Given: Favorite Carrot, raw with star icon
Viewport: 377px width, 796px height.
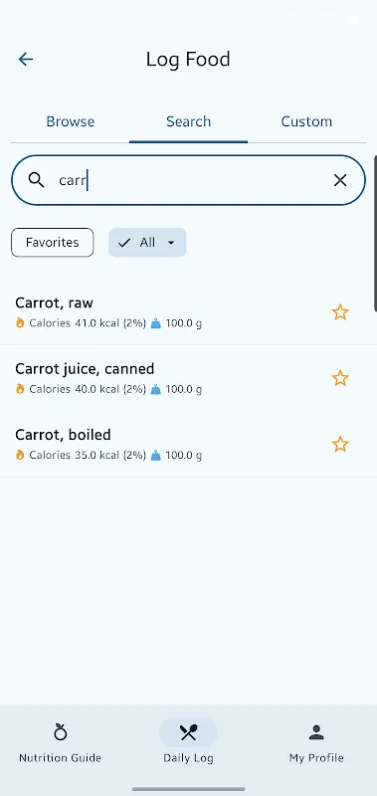Looking at the screenshot, I should (340, 312).
